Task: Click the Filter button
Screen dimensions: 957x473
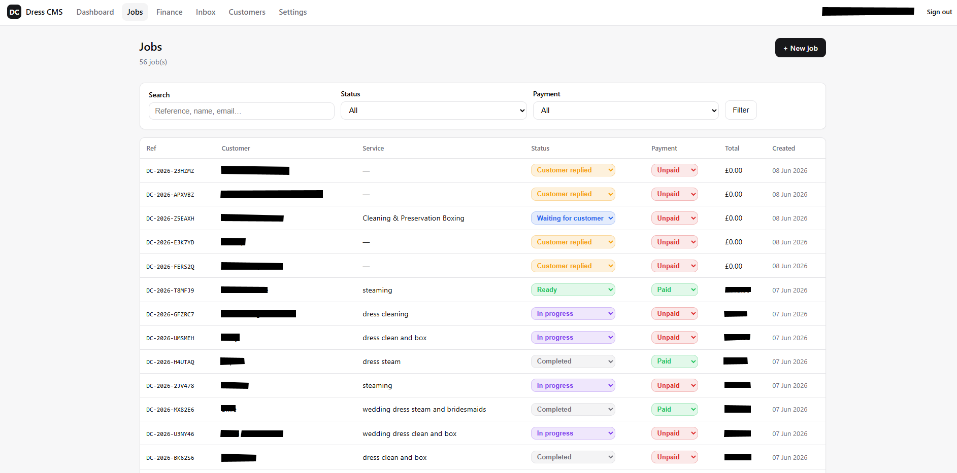Action: (x=741, y=110)
